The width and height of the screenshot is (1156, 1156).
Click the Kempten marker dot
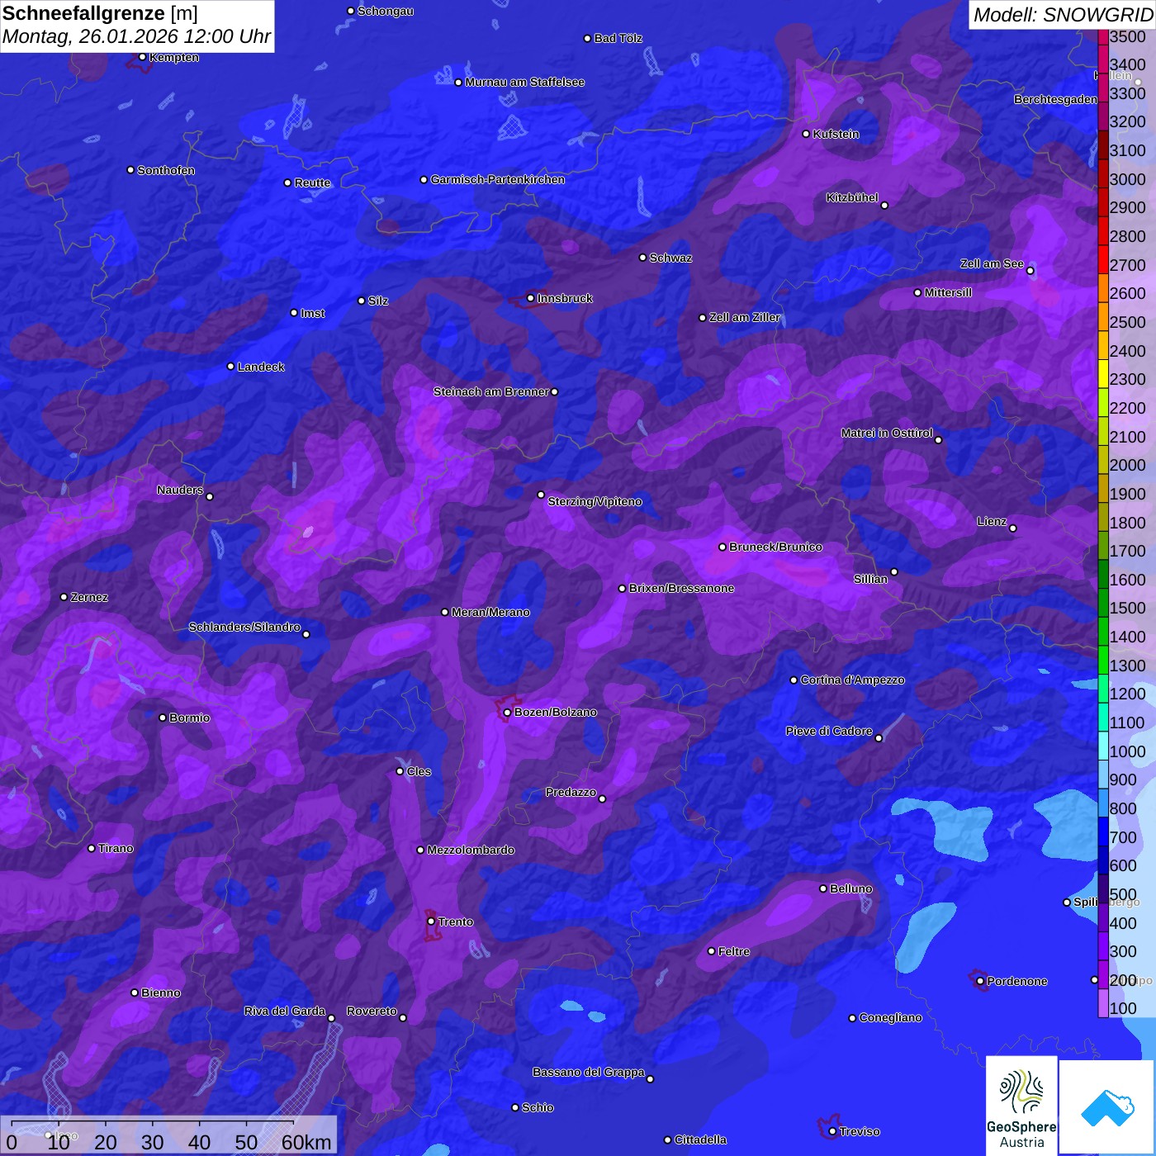pos(142,57)
